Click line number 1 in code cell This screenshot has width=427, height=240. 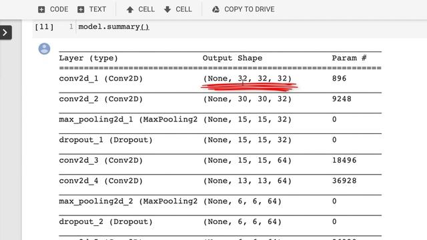coord(71,27)
